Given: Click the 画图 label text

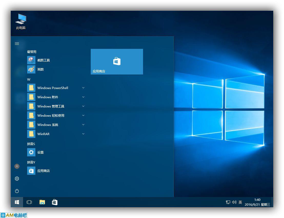Looking at the screenshot, I should (x=40, y=69).
